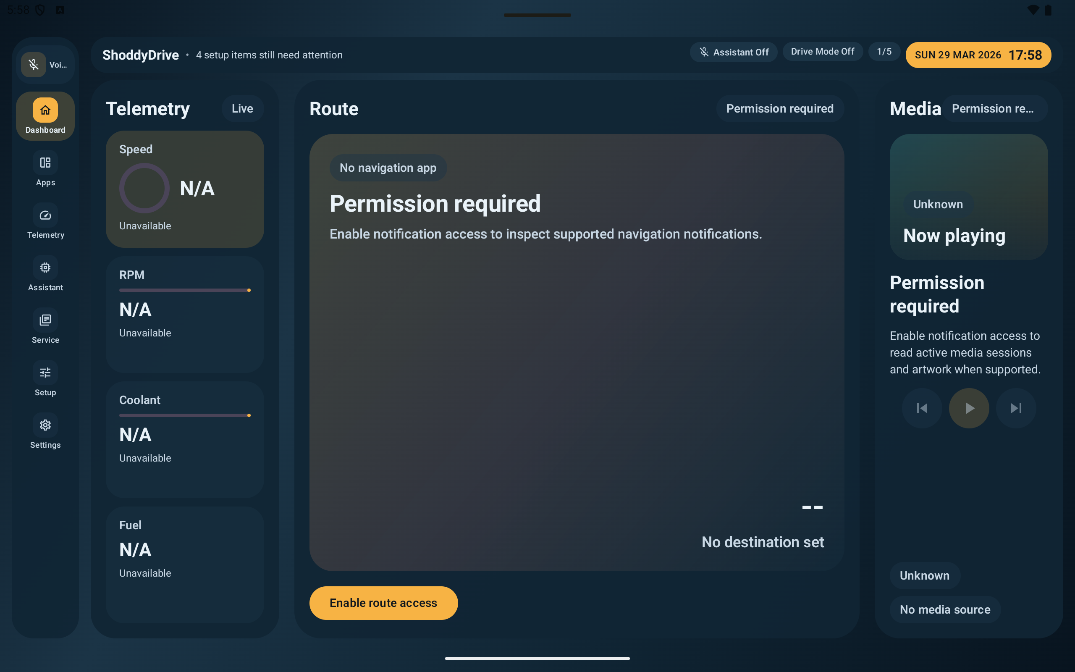
Task: Open the 1/5 setup progress chip
Action: [884, 52]
